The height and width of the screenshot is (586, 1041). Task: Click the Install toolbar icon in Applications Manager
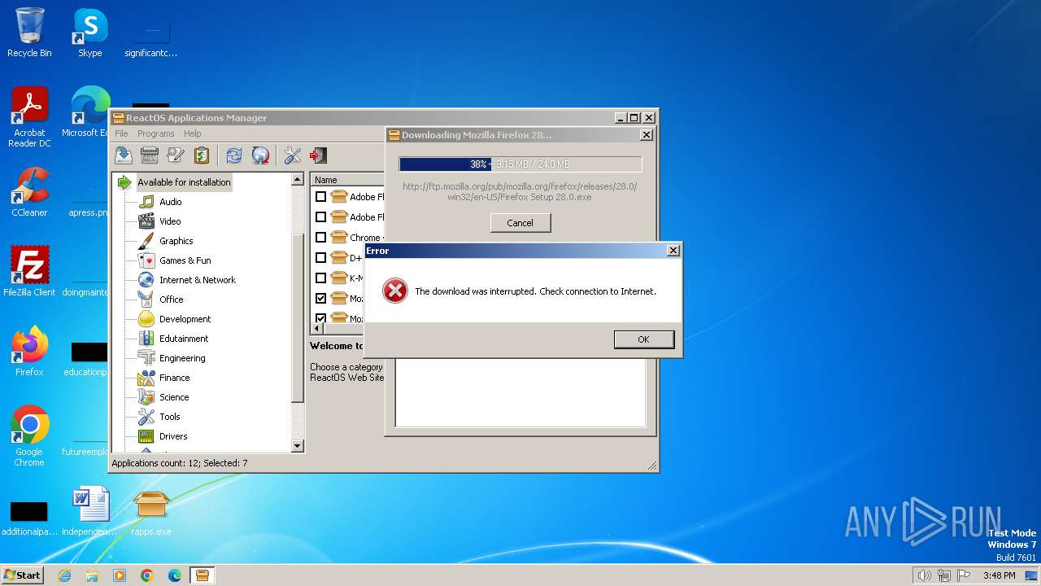[x=124, y=155]
